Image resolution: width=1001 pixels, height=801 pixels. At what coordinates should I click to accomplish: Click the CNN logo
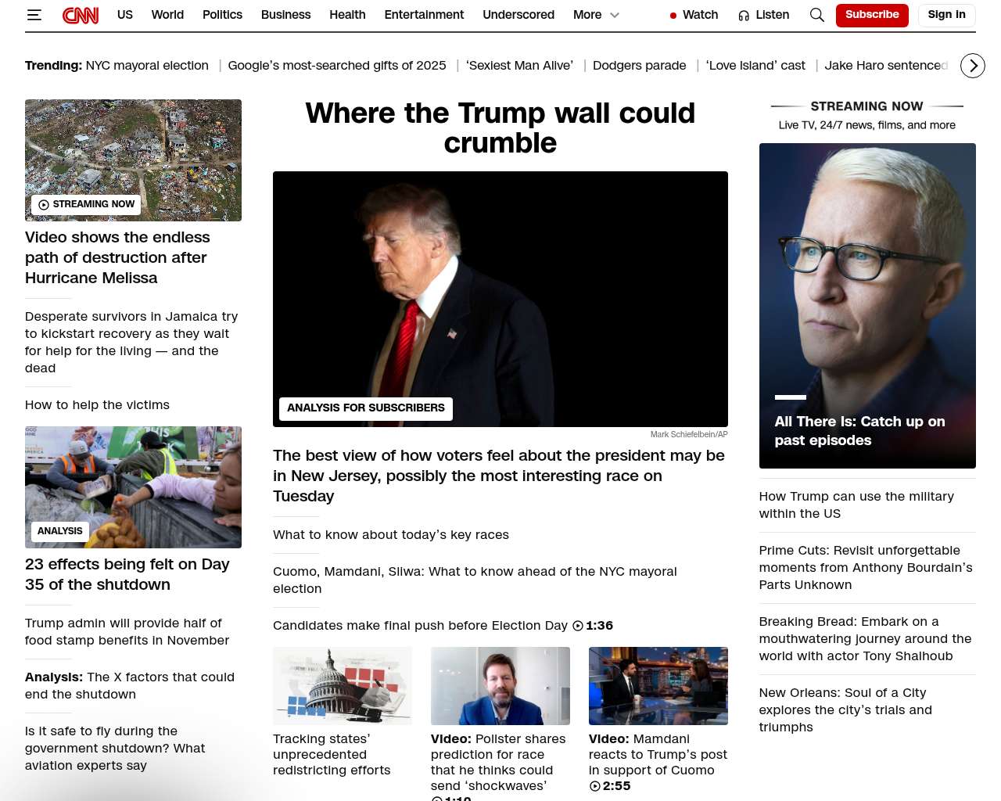pyautogui.click(x=81, y=15)
